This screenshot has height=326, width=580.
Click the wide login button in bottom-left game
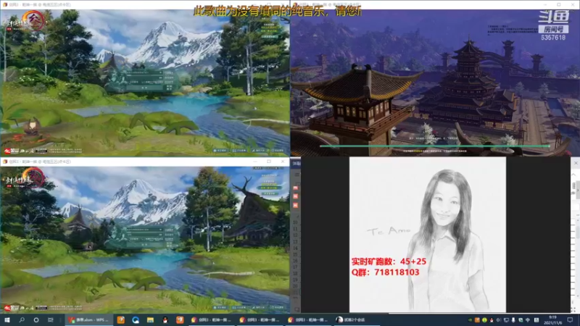coord(144,245)
